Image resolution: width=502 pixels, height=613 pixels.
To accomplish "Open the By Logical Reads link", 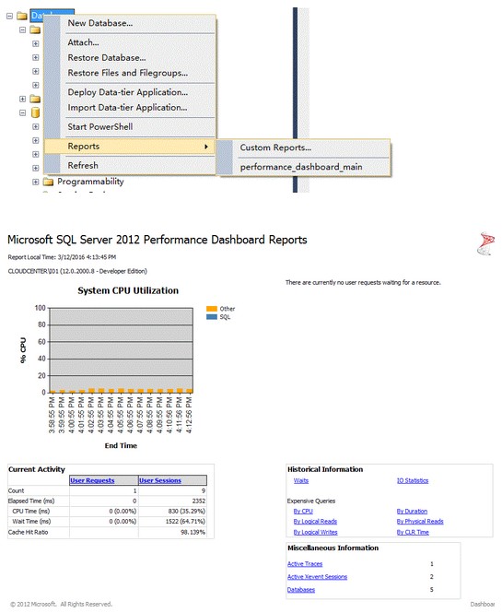I will 315,521.
